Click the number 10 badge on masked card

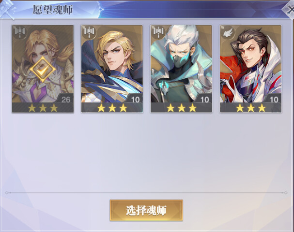204,99
